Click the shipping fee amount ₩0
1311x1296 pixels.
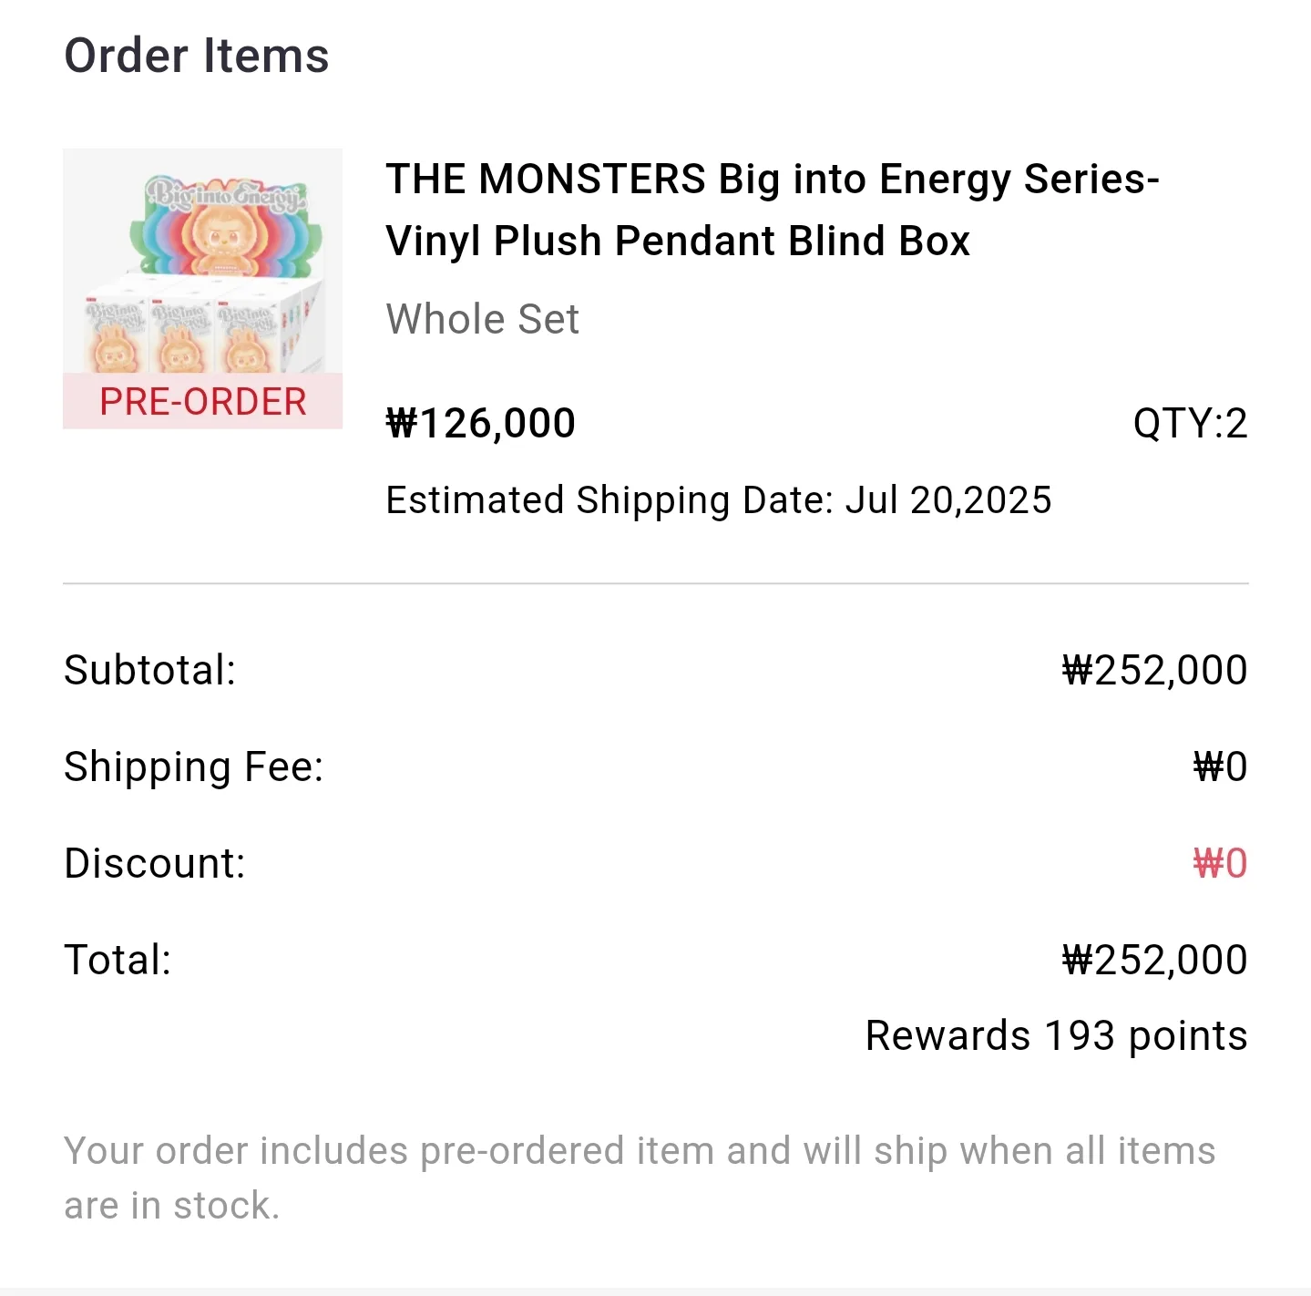point(1220,766)
